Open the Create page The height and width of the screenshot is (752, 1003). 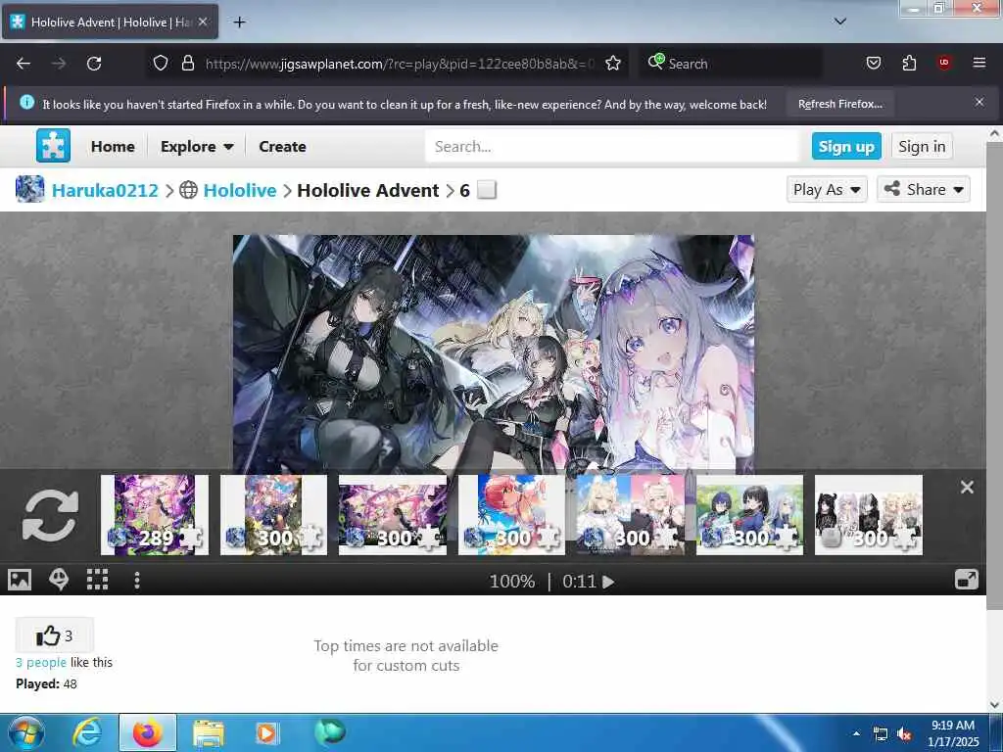pyautogui.click(x=282, y=147)
